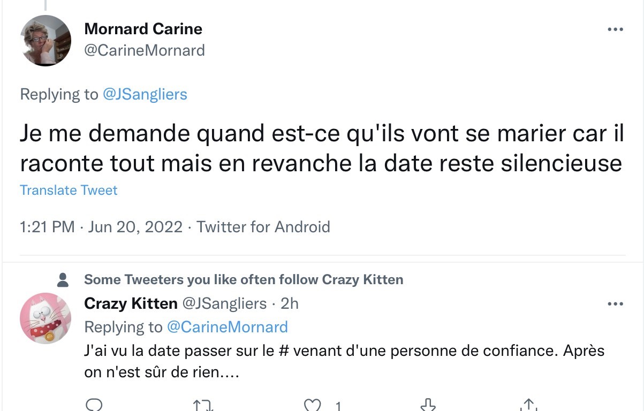This screenshot has width=644, height=411.
Task: Open the @JSangliers mention in Replying to
Action: point(145,95)
